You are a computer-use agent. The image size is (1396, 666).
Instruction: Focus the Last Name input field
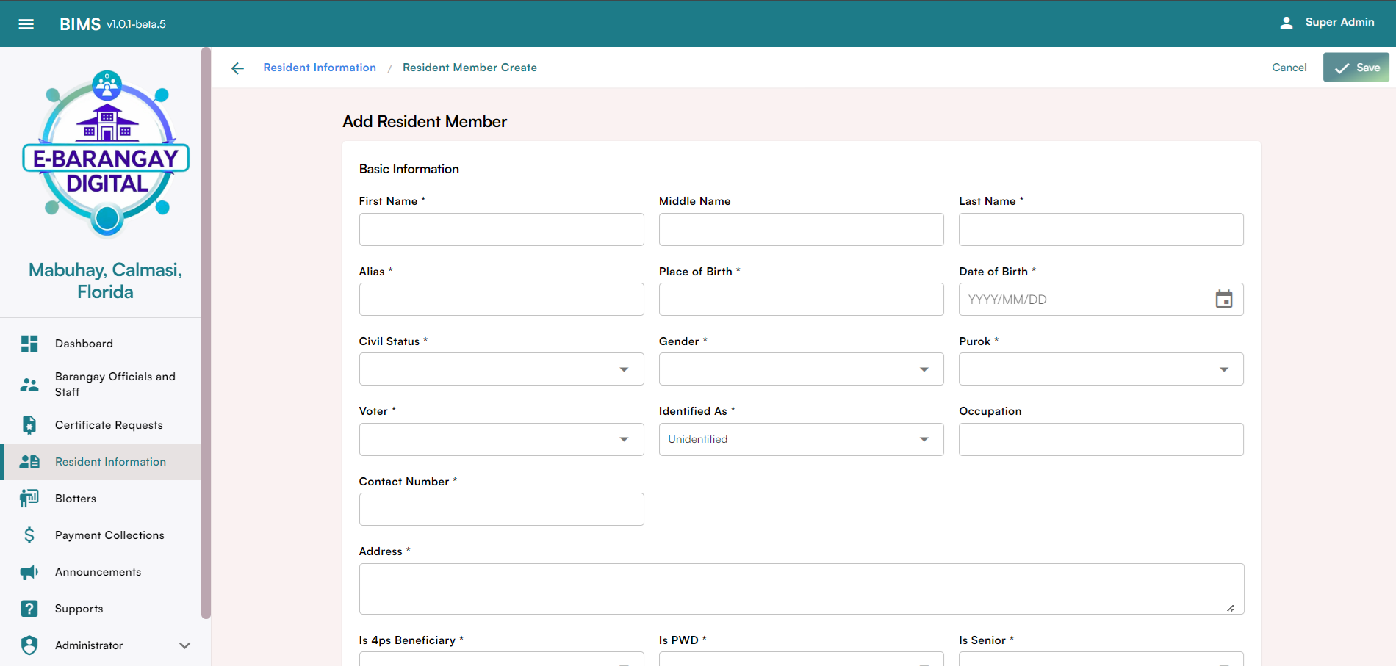[1101, 229]
